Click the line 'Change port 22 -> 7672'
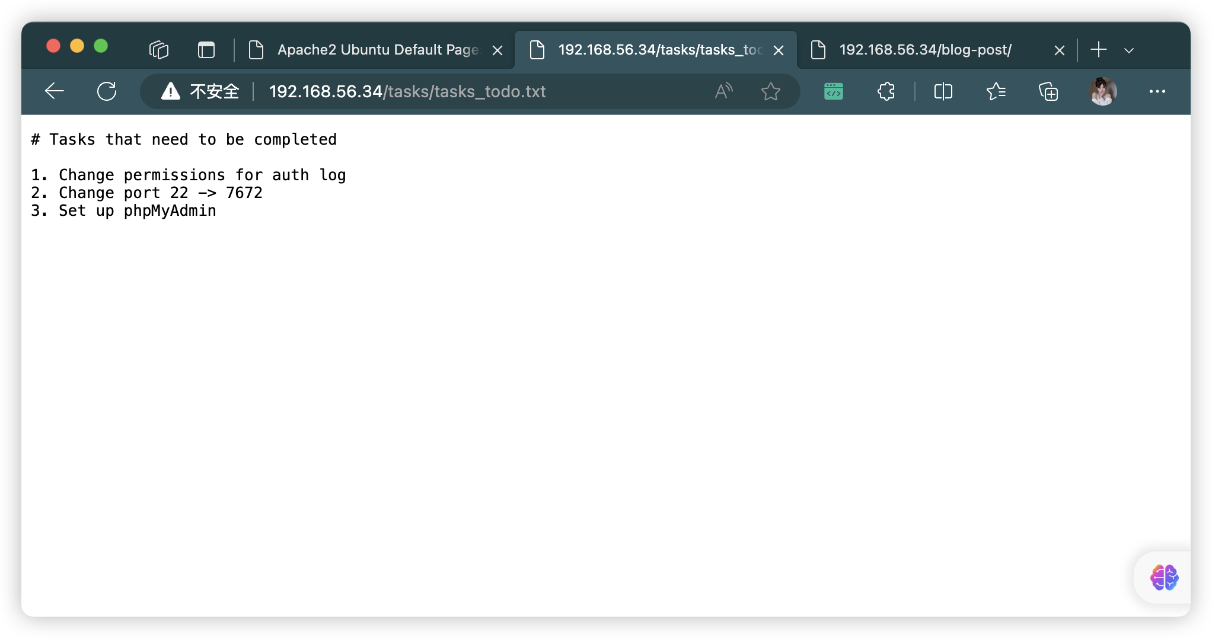The height and width of the screenshot is (638, 1212). click(160, 193)
